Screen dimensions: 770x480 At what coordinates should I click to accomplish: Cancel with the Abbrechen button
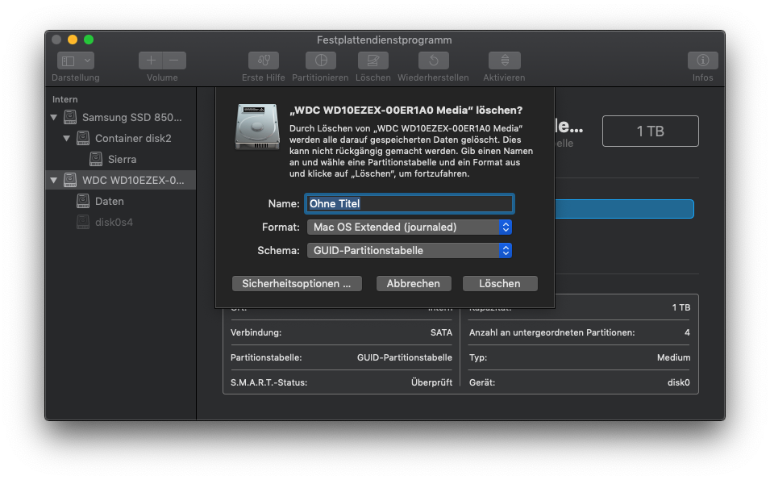413,283
